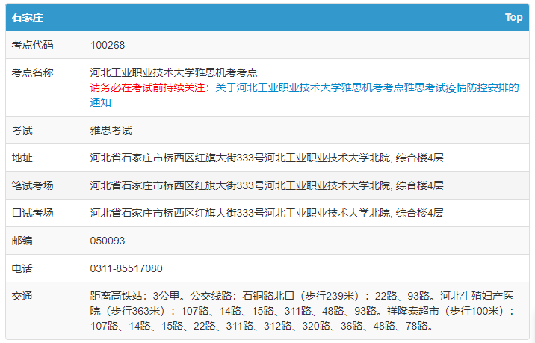Select the 石家庄 header cell
535x343 pixels.
(28, 17)
